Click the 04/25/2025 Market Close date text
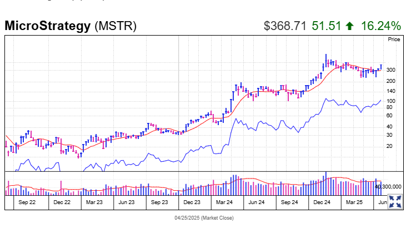Image resolution: width=416 pixels, height=228 pixels. point(204,217)
